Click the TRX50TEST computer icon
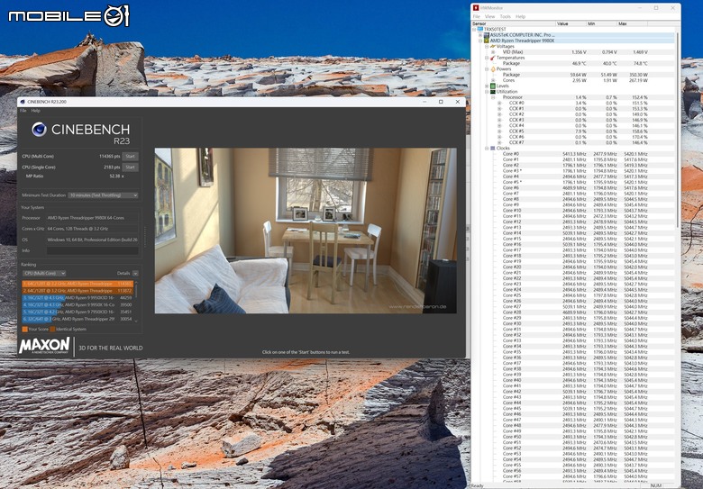Image resolution: width=703 pixels, height=489 pixels. [480, 29]
